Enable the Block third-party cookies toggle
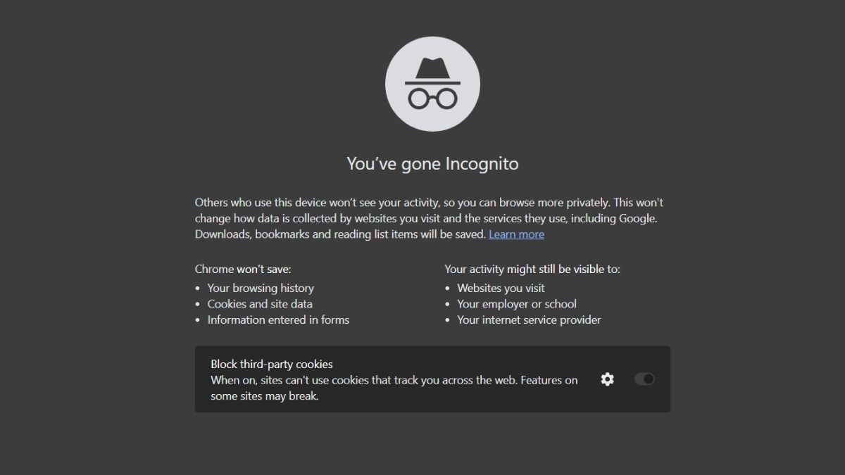This screenshot has width=845, height=475. tap(644, 379)
